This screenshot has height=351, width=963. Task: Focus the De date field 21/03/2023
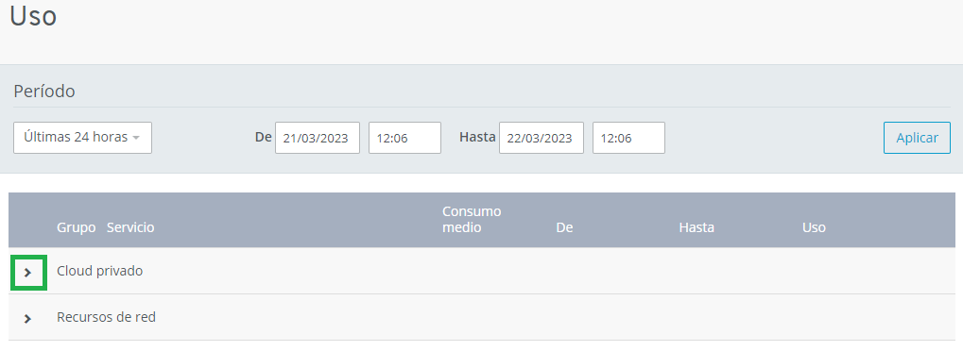[318, 138]
